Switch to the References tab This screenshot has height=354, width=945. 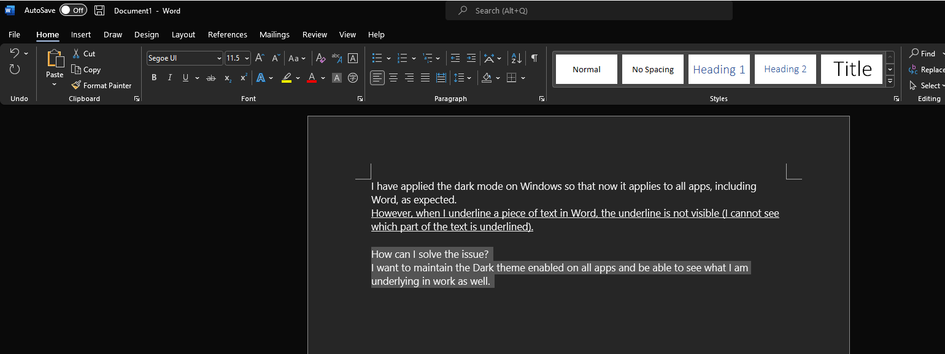coord(228,34)
